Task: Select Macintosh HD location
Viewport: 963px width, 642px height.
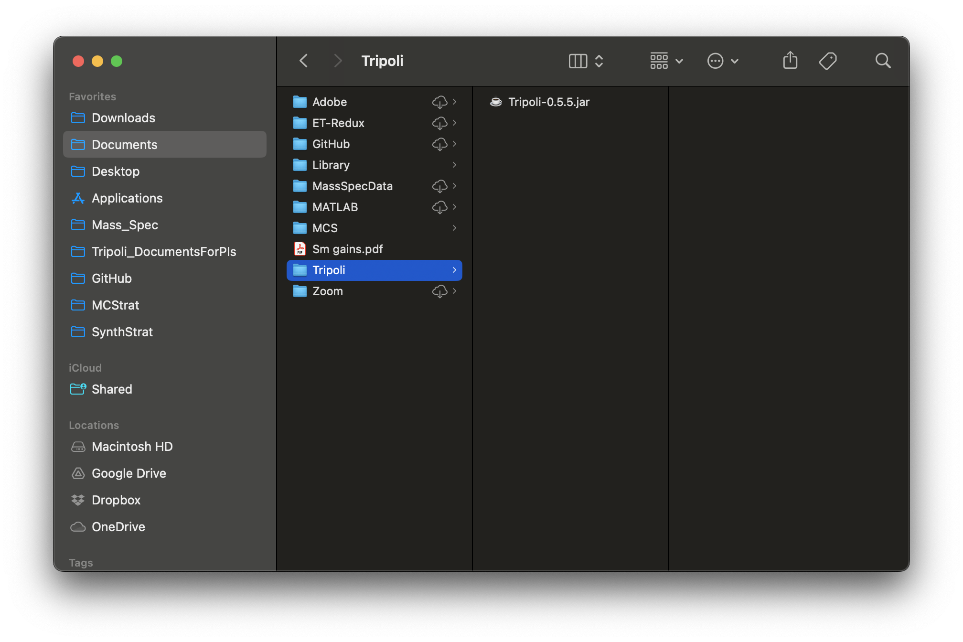Action: [x=165, y=446]
